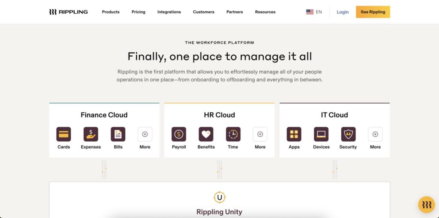Go to the Pricing menu item

pyautogui.click(x=138, y=12)
